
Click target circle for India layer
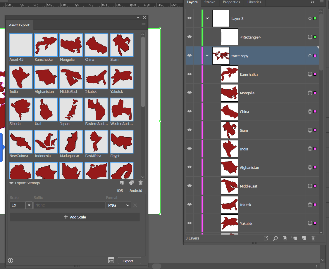tap(310, 149)
